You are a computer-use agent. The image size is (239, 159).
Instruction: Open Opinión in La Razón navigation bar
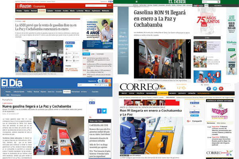click(27, 11)
